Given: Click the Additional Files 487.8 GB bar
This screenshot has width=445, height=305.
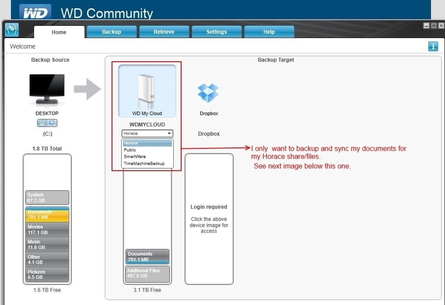Looking at the screenshot, I should 147,273.
